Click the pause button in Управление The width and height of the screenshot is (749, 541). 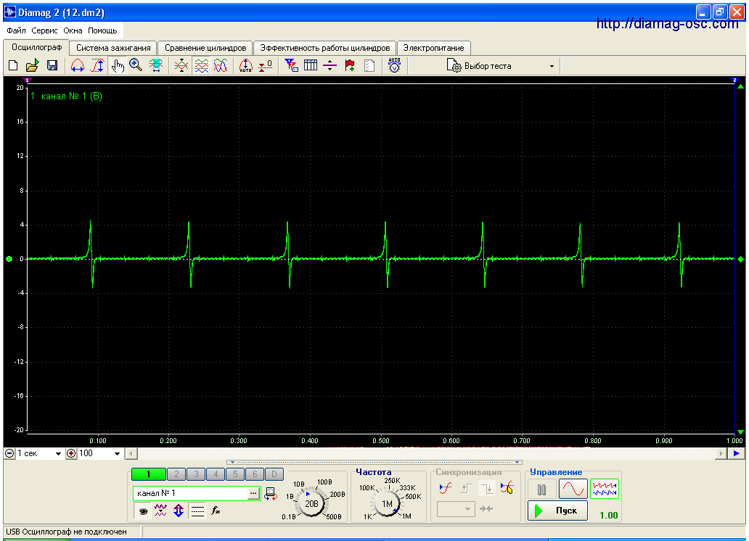(541, 489)
